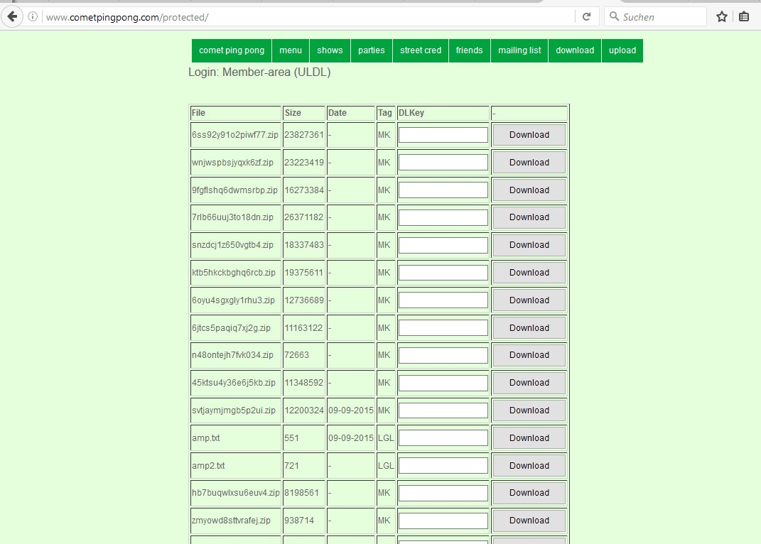Screen dimensions: 761x544
Task: Click DLKey field for 6jtcs5paqiq7xj2g.zip
Action: click(x=443, y=328)
